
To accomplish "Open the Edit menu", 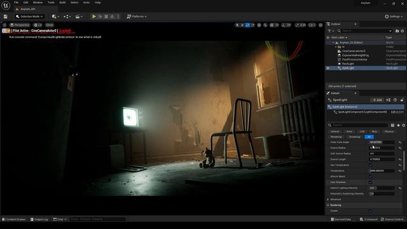I will pyautogui.click(x=25, y=3).
